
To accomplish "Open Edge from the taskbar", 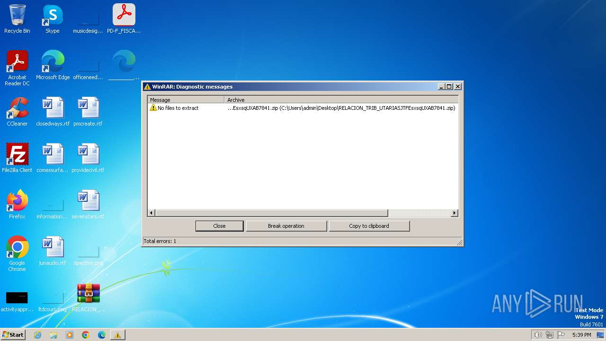I will pyautogui.click(x=101, y=335).
